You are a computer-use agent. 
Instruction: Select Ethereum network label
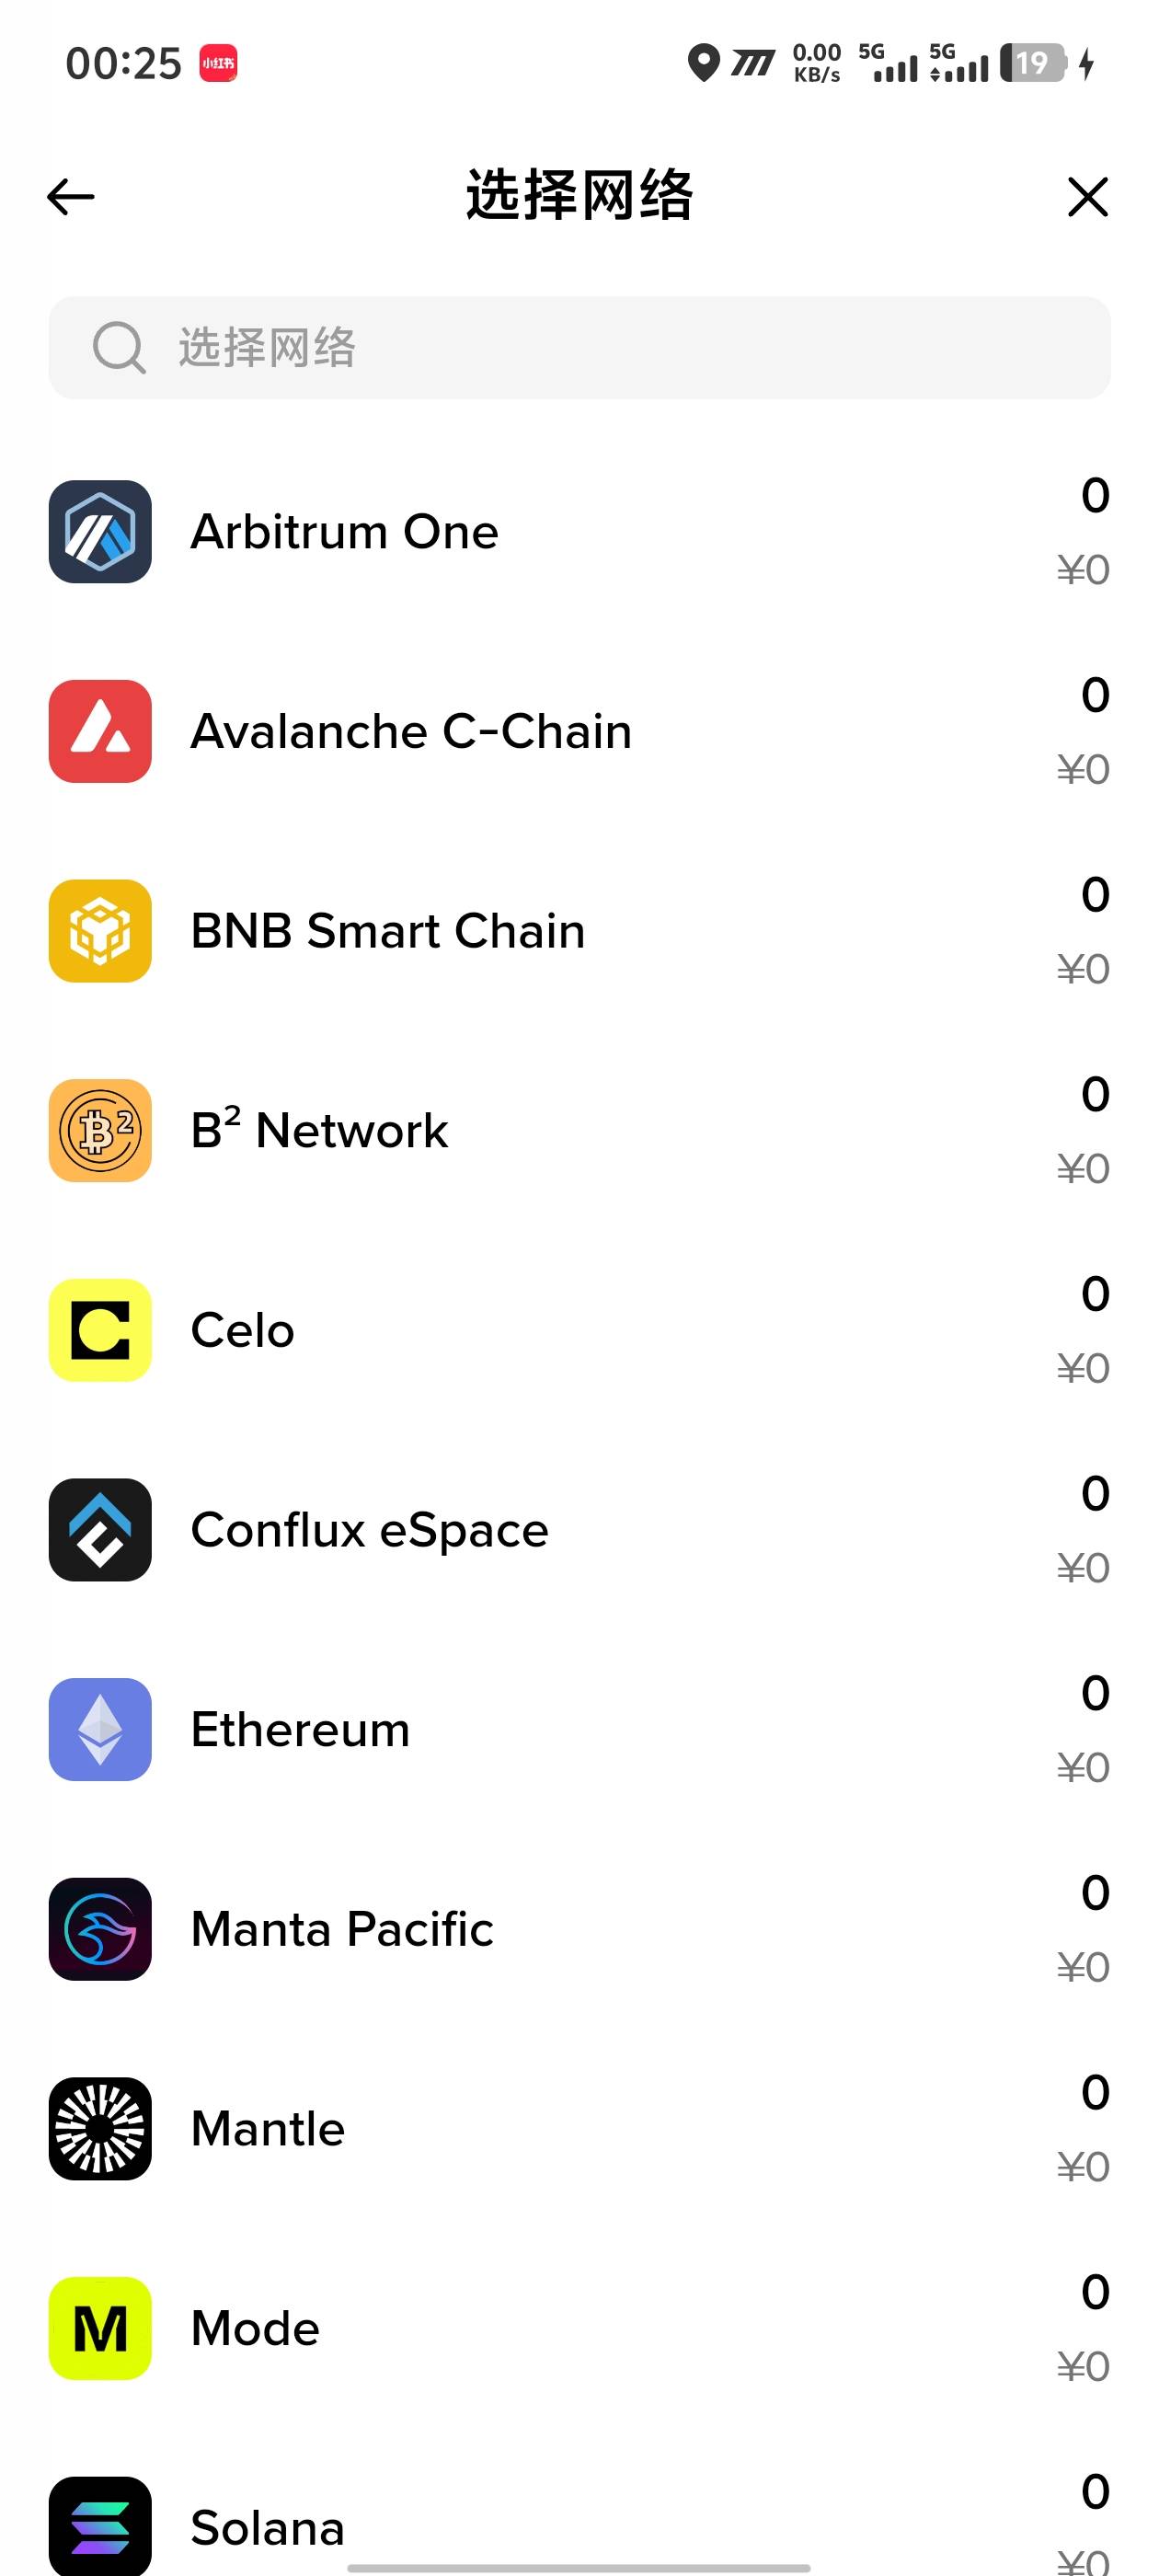[300, 1730]
